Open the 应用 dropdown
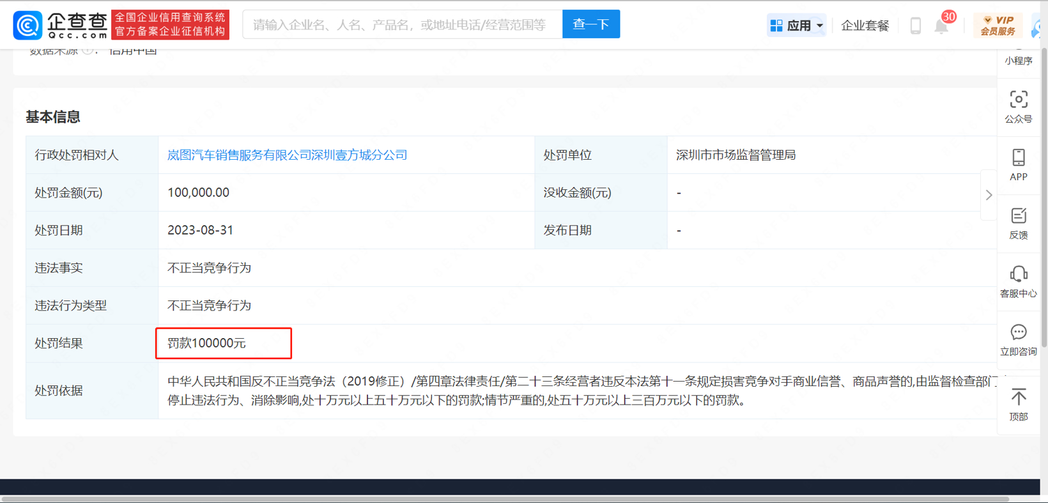Viewport: 1048px width, 503px height. click(x=796, y=26)
